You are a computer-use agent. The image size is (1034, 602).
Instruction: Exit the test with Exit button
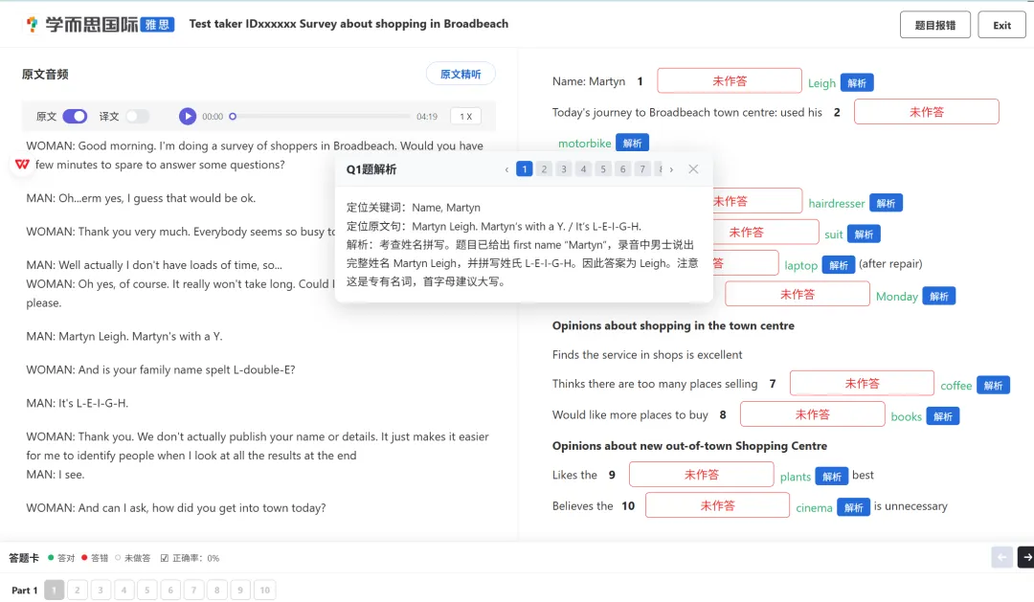(1001, 25)
